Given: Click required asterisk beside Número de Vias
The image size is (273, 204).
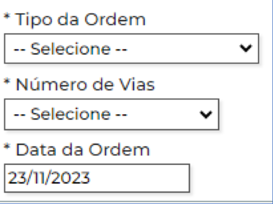Looking at the screenshot, I should (x=7, y=82).
